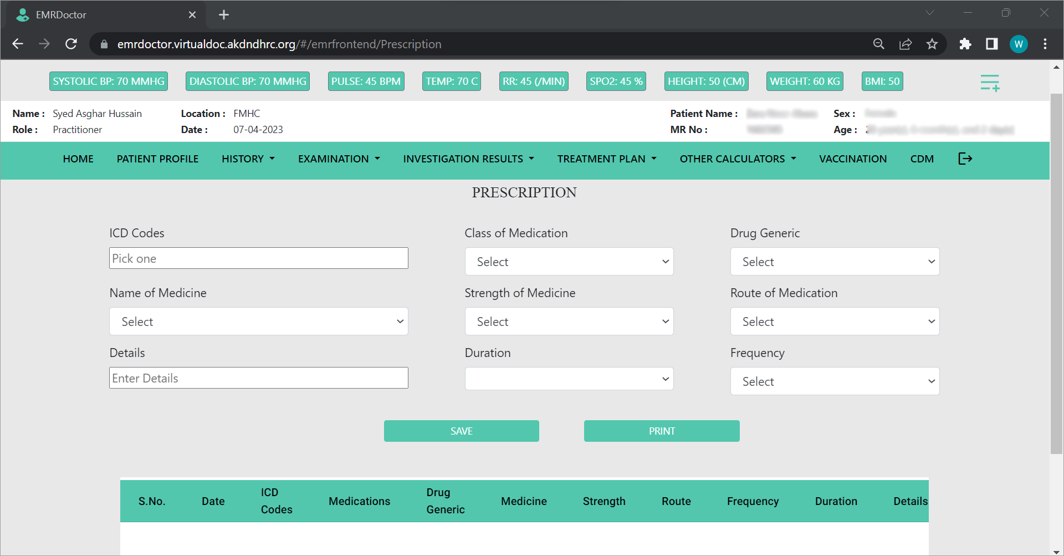1064x556 pixels.
Task: Click the share icon in the toolbar
Action: [x=906, y=44]
